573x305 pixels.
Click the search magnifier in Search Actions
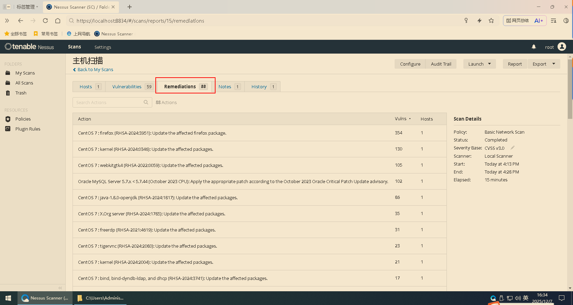click(146, 102)
